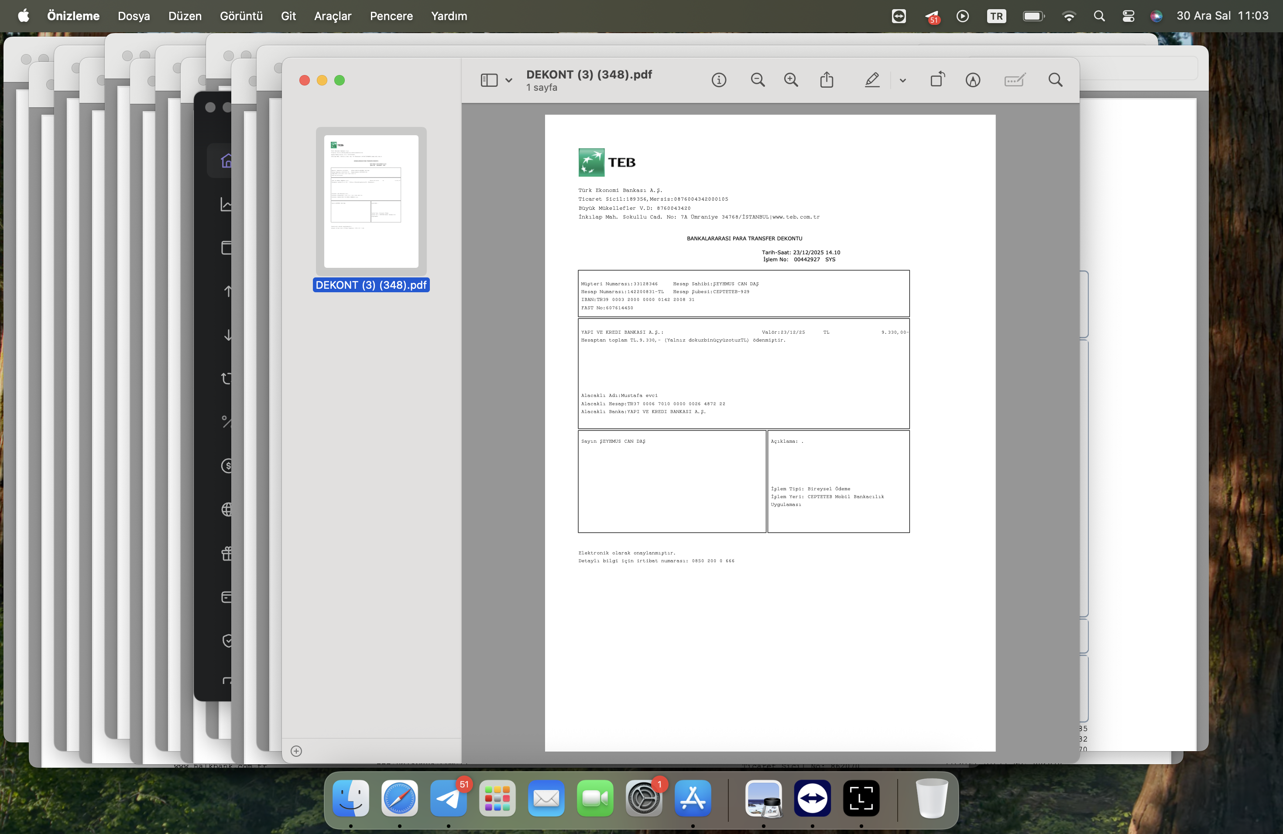Open the document info inspector

[719, 80]
